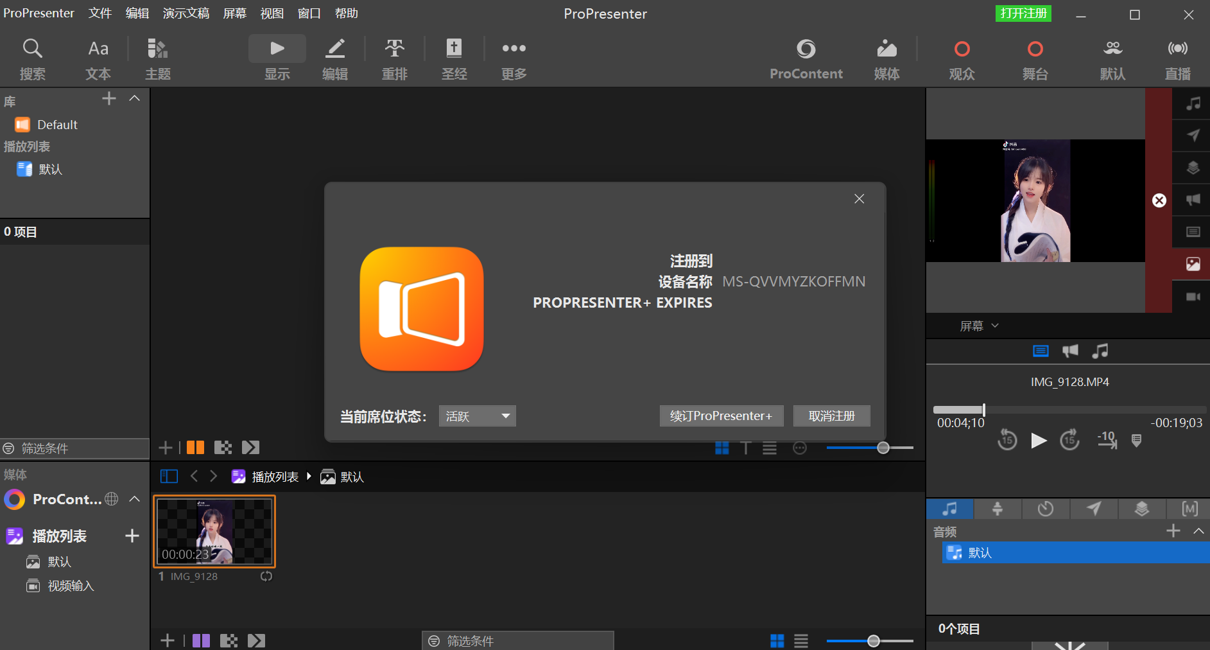Switch media bin to list view
1210x650 pixels.
pos(801,640)
